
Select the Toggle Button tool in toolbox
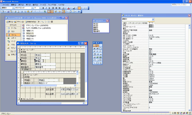[x=95, y=51]
